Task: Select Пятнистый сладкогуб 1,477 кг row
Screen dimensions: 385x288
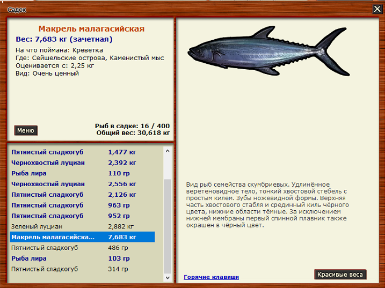Action: 82,152
